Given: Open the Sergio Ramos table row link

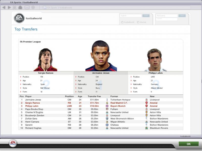Looking at the screenshot, I should pyautogui.click(x=32, y=103).
